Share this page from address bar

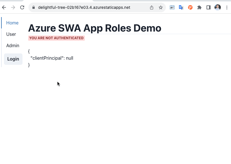152,7
